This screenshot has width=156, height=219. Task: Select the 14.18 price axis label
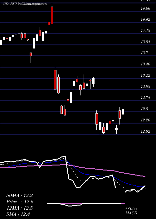[145, 31]
